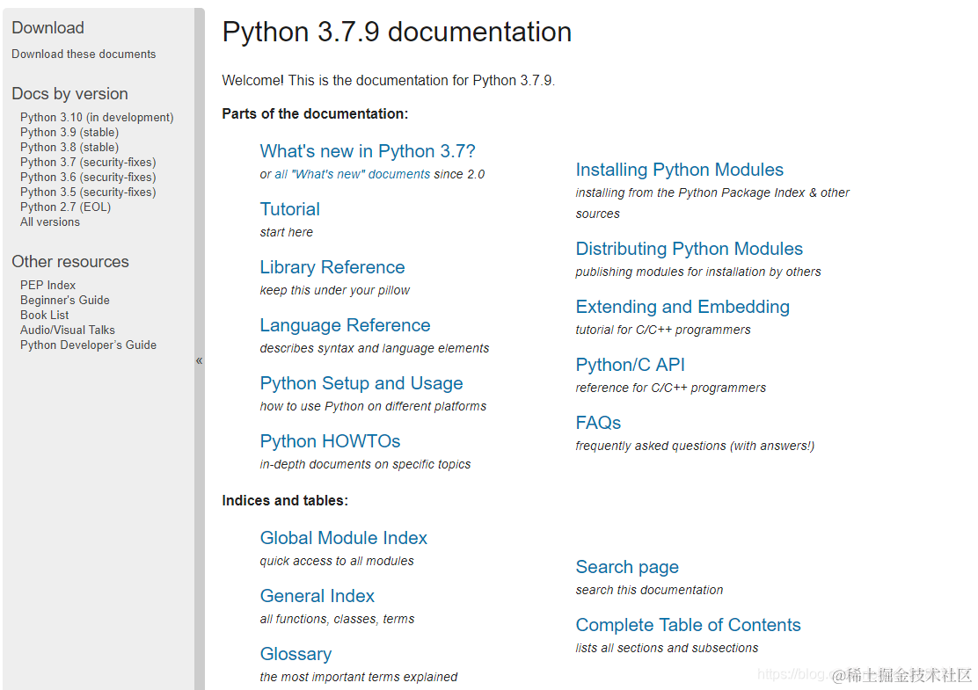Image resolution: width=978 pixels, height=690 pixels.
Task: Open Python 3.8 (stable) docs
Action: click(x=69, y=147)
